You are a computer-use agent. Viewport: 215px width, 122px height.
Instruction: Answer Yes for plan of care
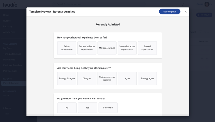pos(87,108)
